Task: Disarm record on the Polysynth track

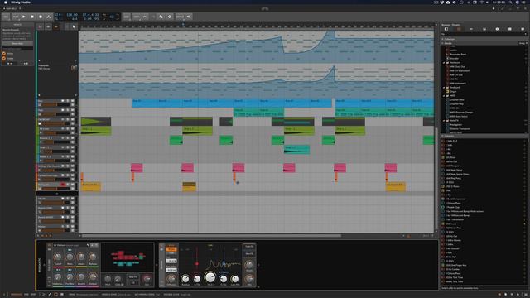Action: (x=63, y=185)
